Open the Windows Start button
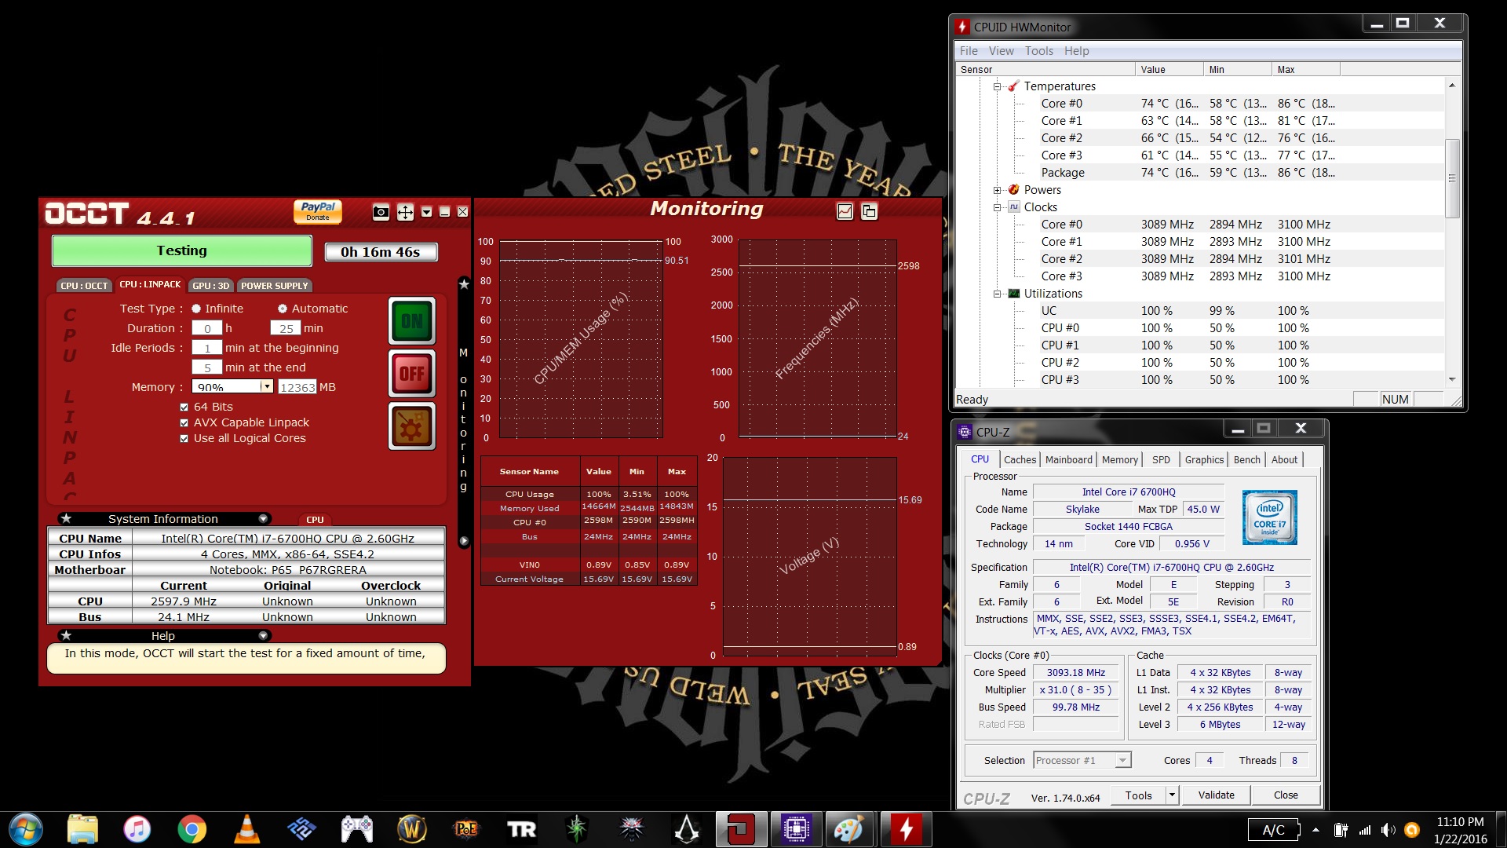 pyautogui.click(x=25, y=829)
